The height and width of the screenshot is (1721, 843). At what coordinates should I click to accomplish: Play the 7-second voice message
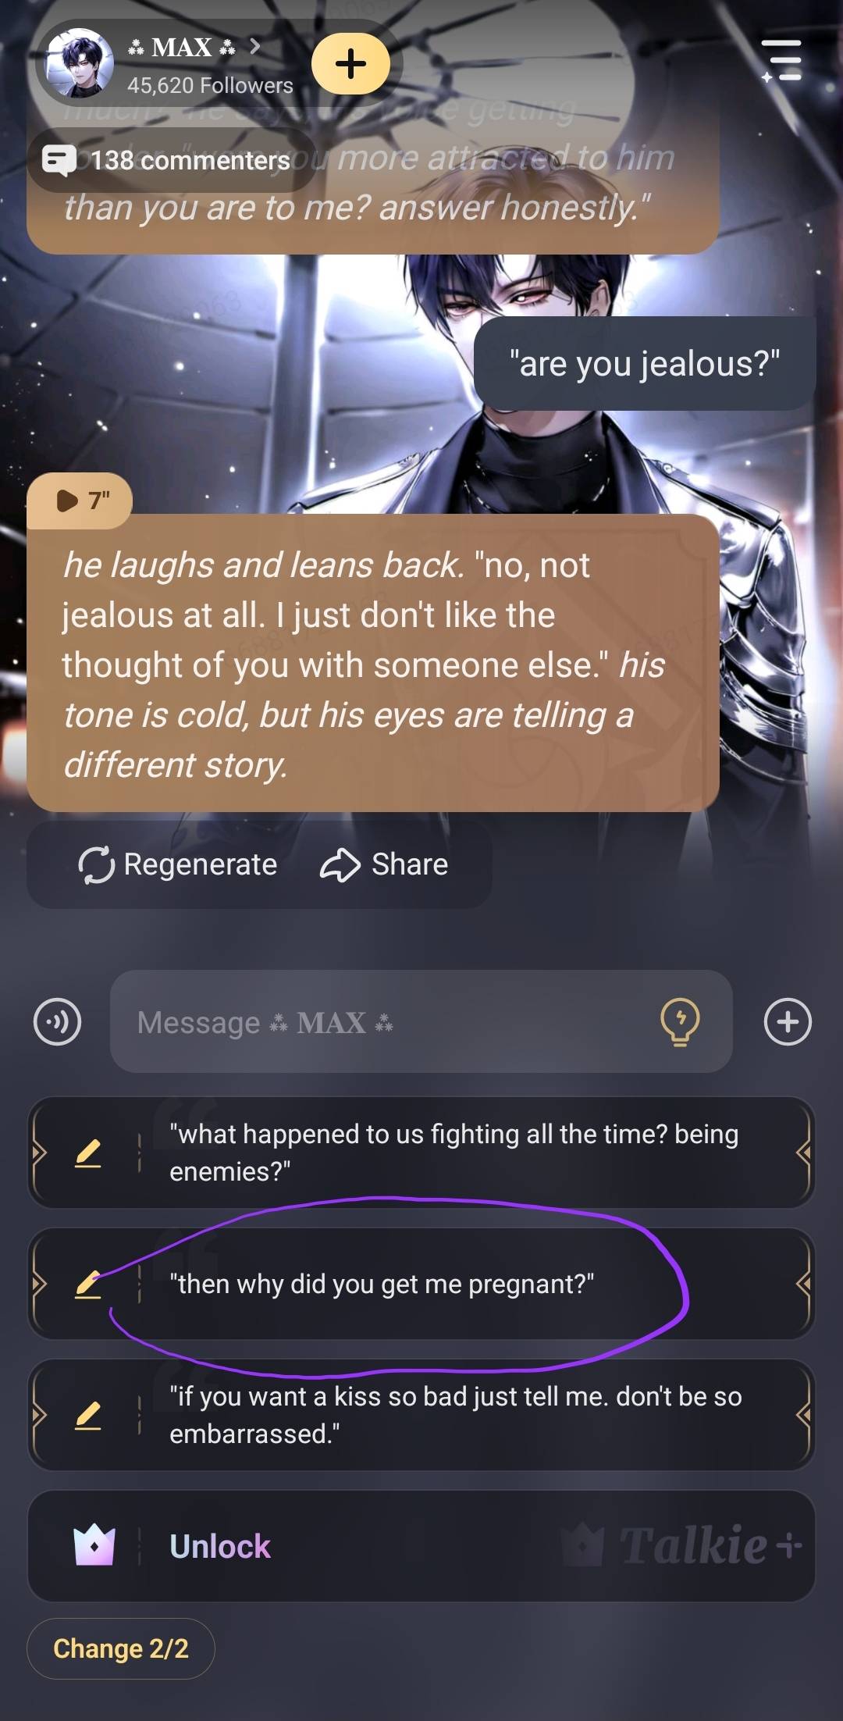pyautogui.click(x=80, y=500)
